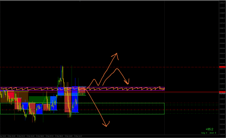226x138 pixels.
Task: Click the 'long: 4' position counter
Action: [x=204, y=133]
